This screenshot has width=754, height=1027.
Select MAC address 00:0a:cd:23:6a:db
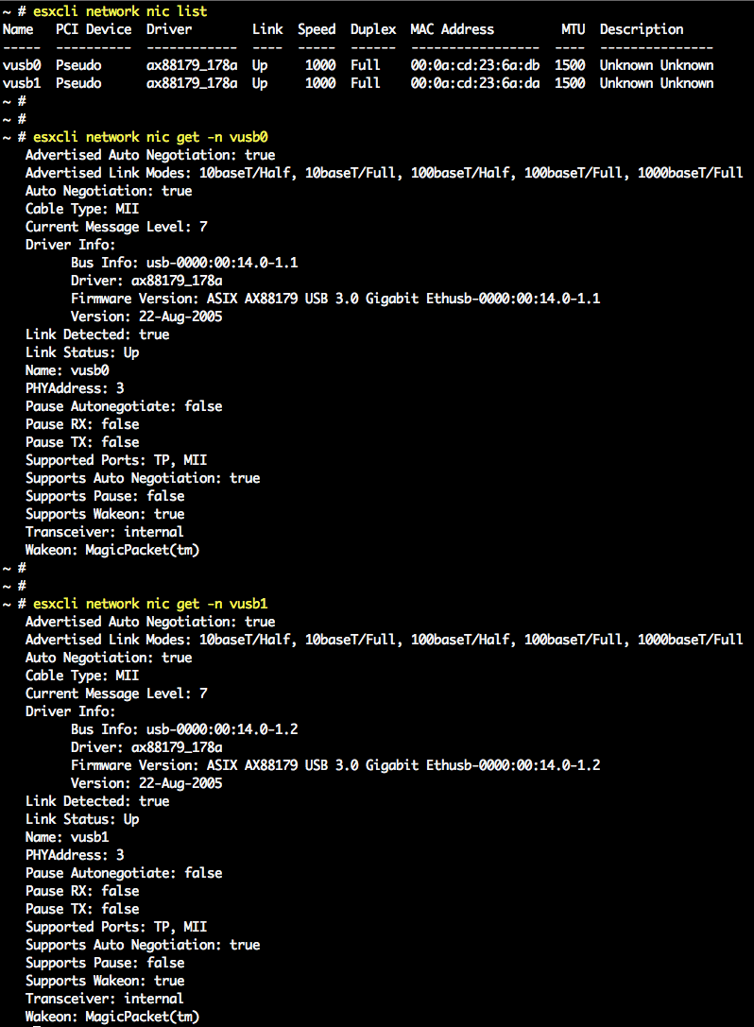point(474,65)
